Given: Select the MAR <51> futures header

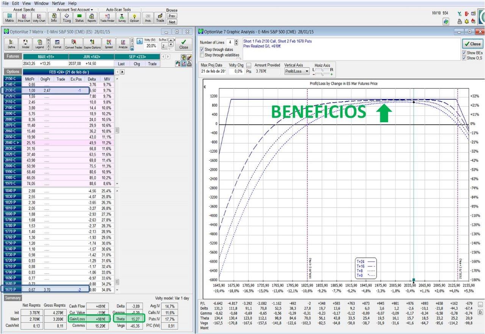Looking at the screenshot, I should 45,57.
